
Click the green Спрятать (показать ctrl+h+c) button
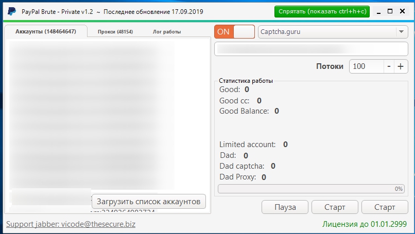322,12
